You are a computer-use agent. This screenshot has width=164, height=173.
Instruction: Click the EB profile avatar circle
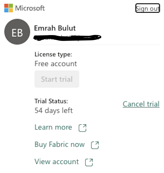click(17, 32)
